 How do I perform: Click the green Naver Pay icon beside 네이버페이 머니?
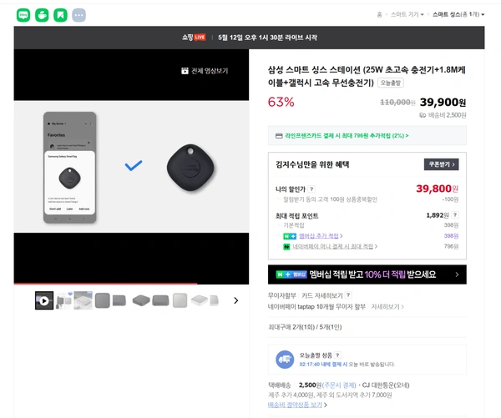(286, 246)
